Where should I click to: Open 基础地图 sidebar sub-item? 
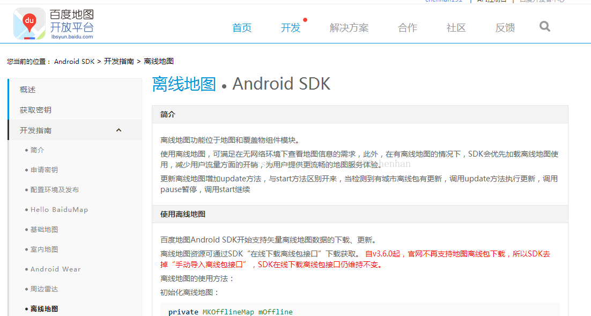44,229
